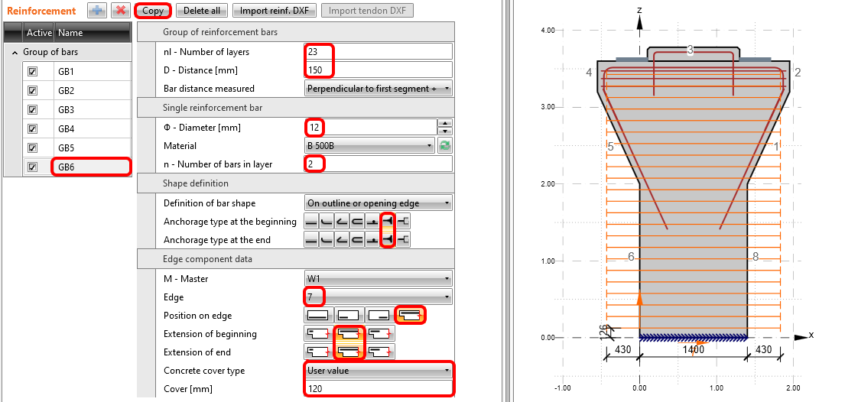Click refresh icon next to Material B 500B

[444, 146]
